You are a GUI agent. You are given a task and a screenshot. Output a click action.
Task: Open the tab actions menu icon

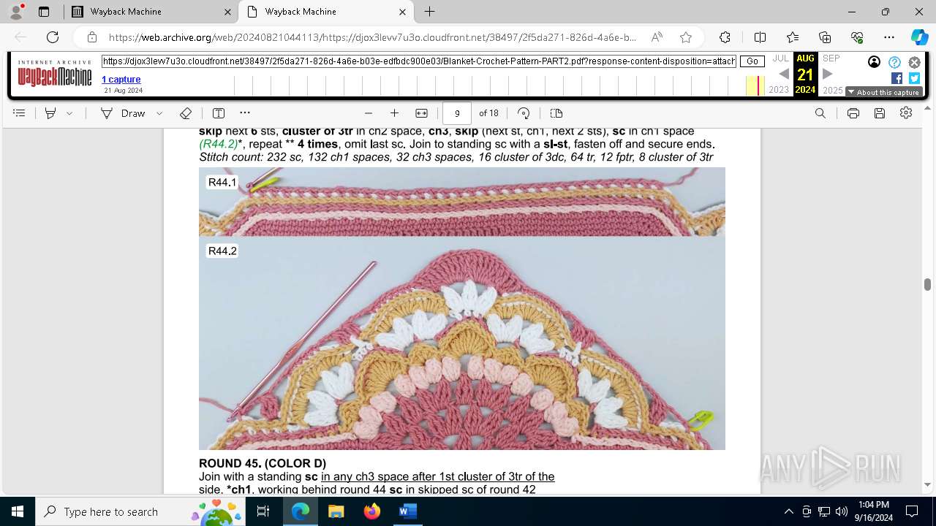coord(44,12)
